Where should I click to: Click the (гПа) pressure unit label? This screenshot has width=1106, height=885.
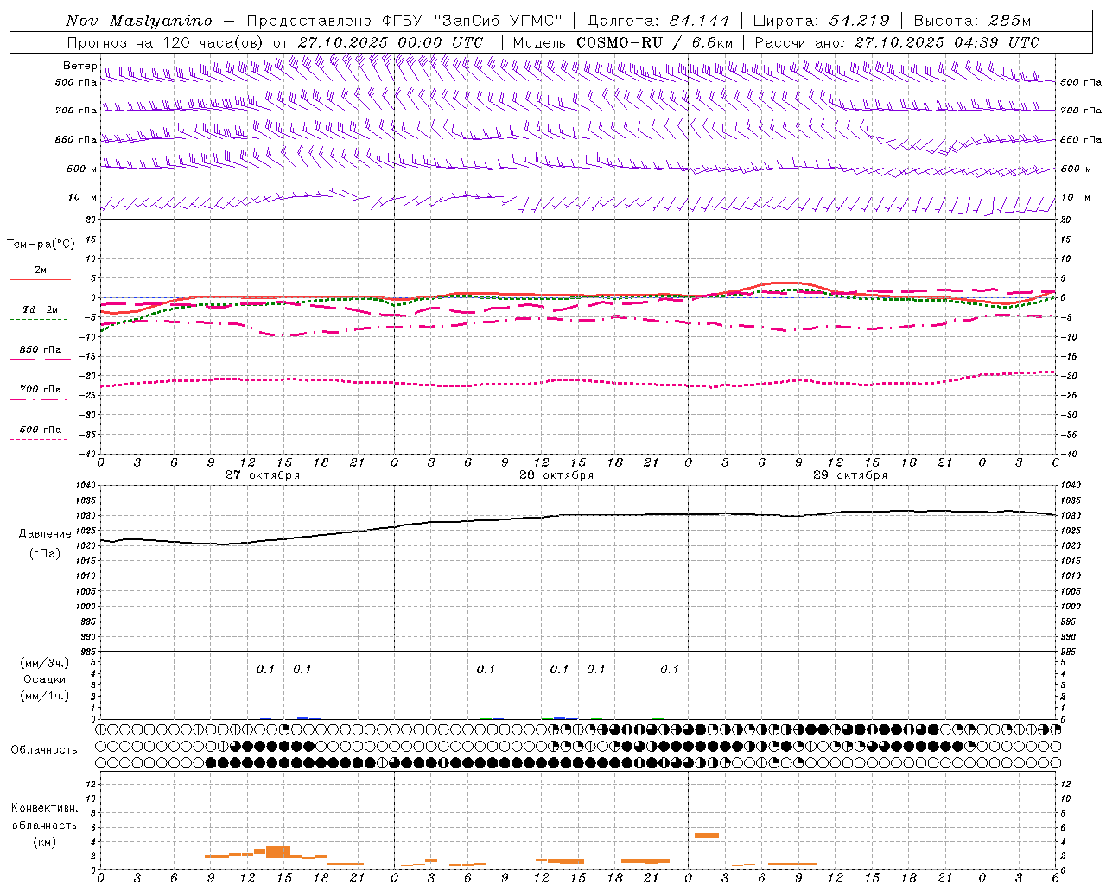pos(44,554)
